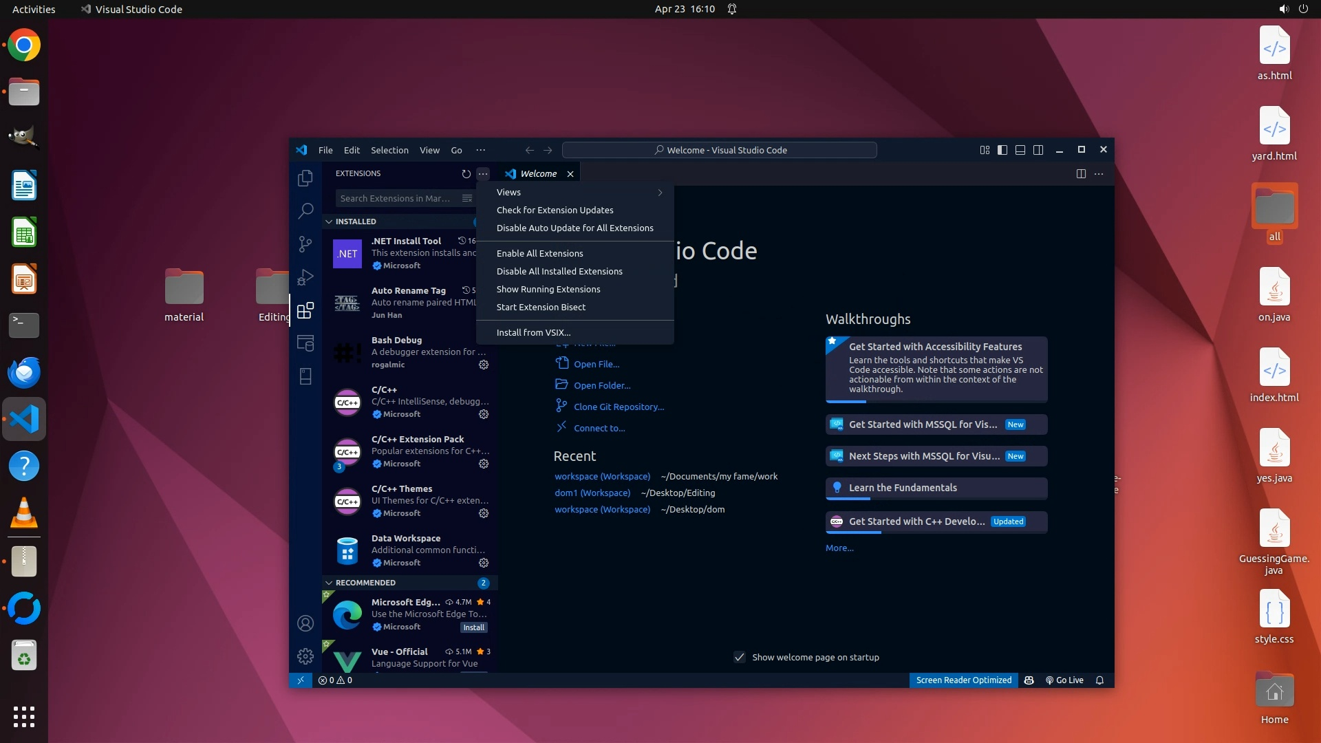This screenshot has height=743, width=1321.
Task: Collapse the INSTALLED extensions section
Action: click(330, 222)
